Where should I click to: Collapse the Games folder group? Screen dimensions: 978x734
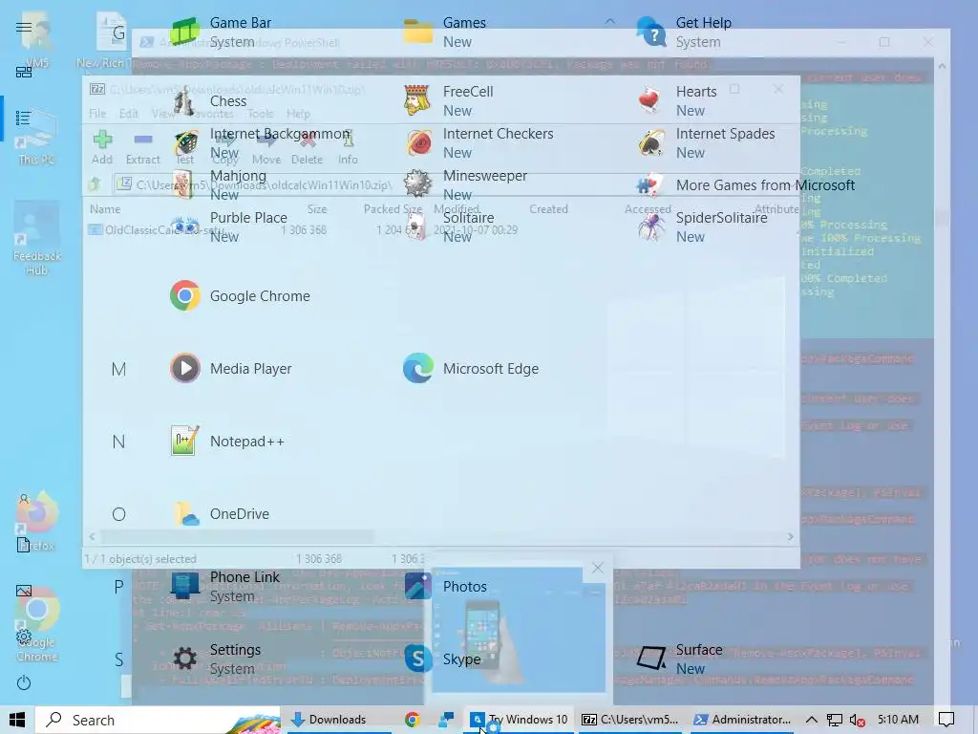pos(610,22)
